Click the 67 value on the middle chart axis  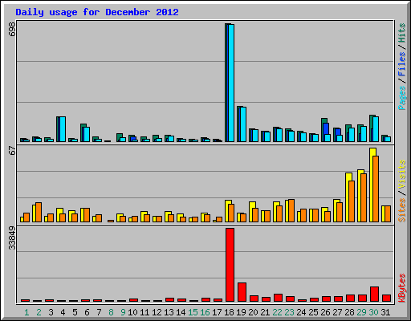pyautogui.click(x=12, y=151)
